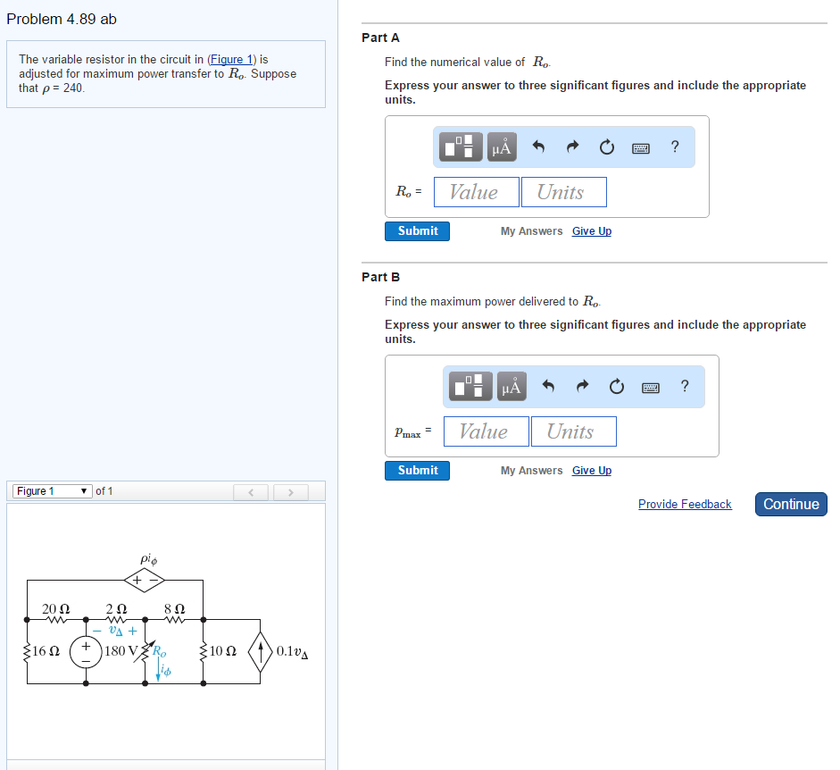Open the Provide Feedback link
The image size is (840, 770).
(684, 504)
